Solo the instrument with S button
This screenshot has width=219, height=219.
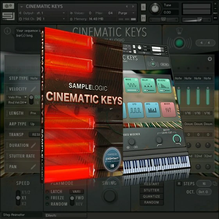[x=143, y=7]
